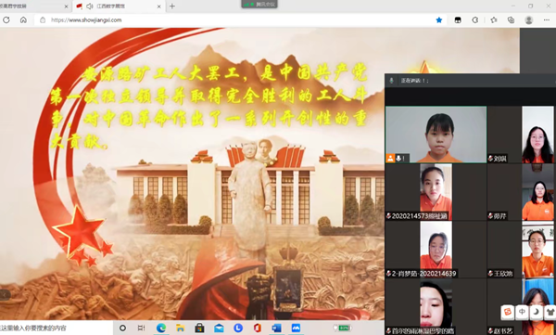This screenshot has height=335, width=556.
Task: Open the Favorites list icon in Edge toolbar
Action: (494, 20)
